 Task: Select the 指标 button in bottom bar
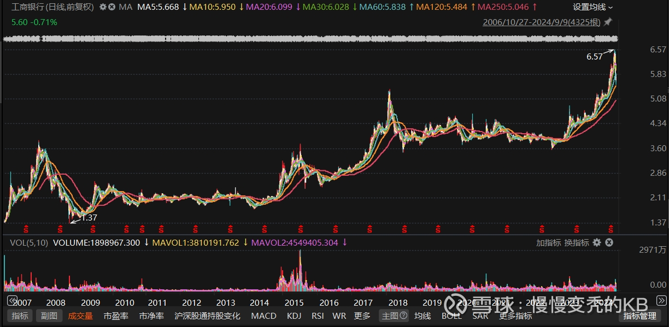click(x=20, y=316)
